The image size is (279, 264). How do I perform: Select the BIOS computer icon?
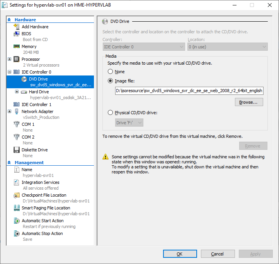point(17,34)
